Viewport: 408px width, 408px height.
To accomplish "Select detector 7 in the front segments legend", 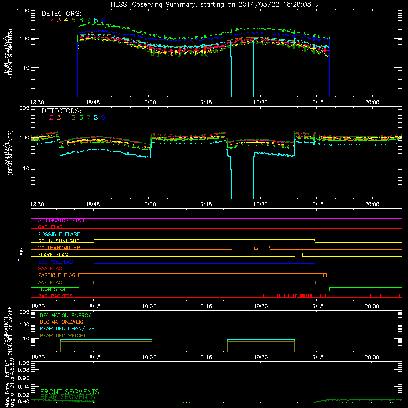I will [x=88, y=20].
